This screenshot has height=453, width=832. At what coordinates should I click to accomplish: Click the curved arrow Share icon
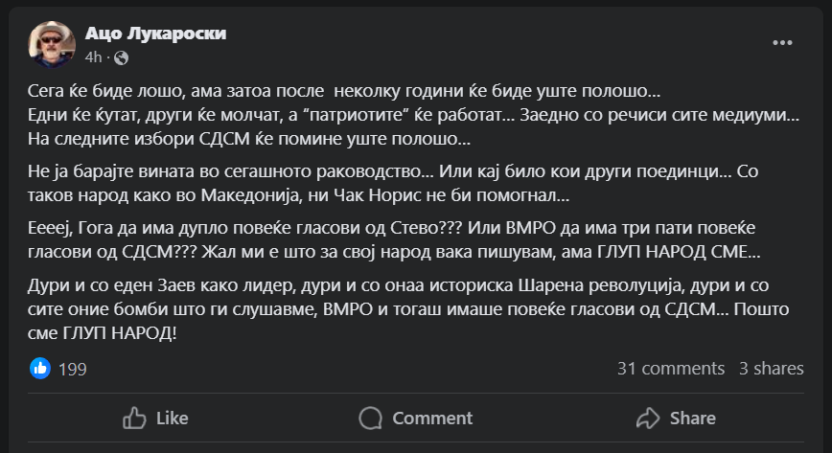pyautogui.click(x=649, y=418)
